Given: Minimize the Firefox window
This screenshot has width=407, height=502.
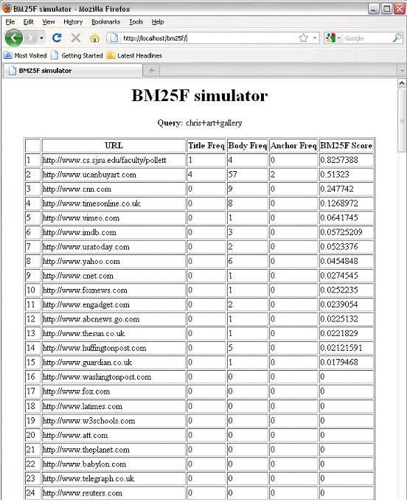Looking at the screenshot, I should tap(373, 9).
